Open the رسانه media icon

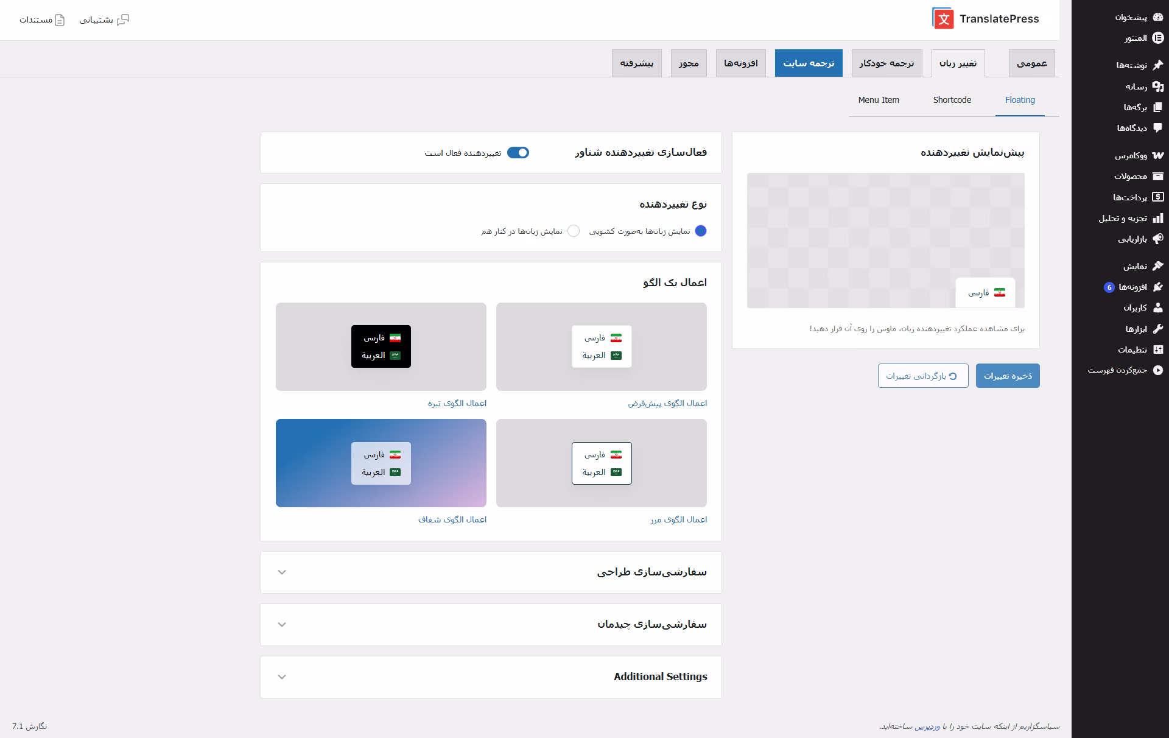click(x=1157, y=86)
